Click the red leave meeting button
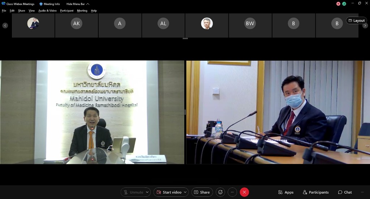 (x=244, y=192)
